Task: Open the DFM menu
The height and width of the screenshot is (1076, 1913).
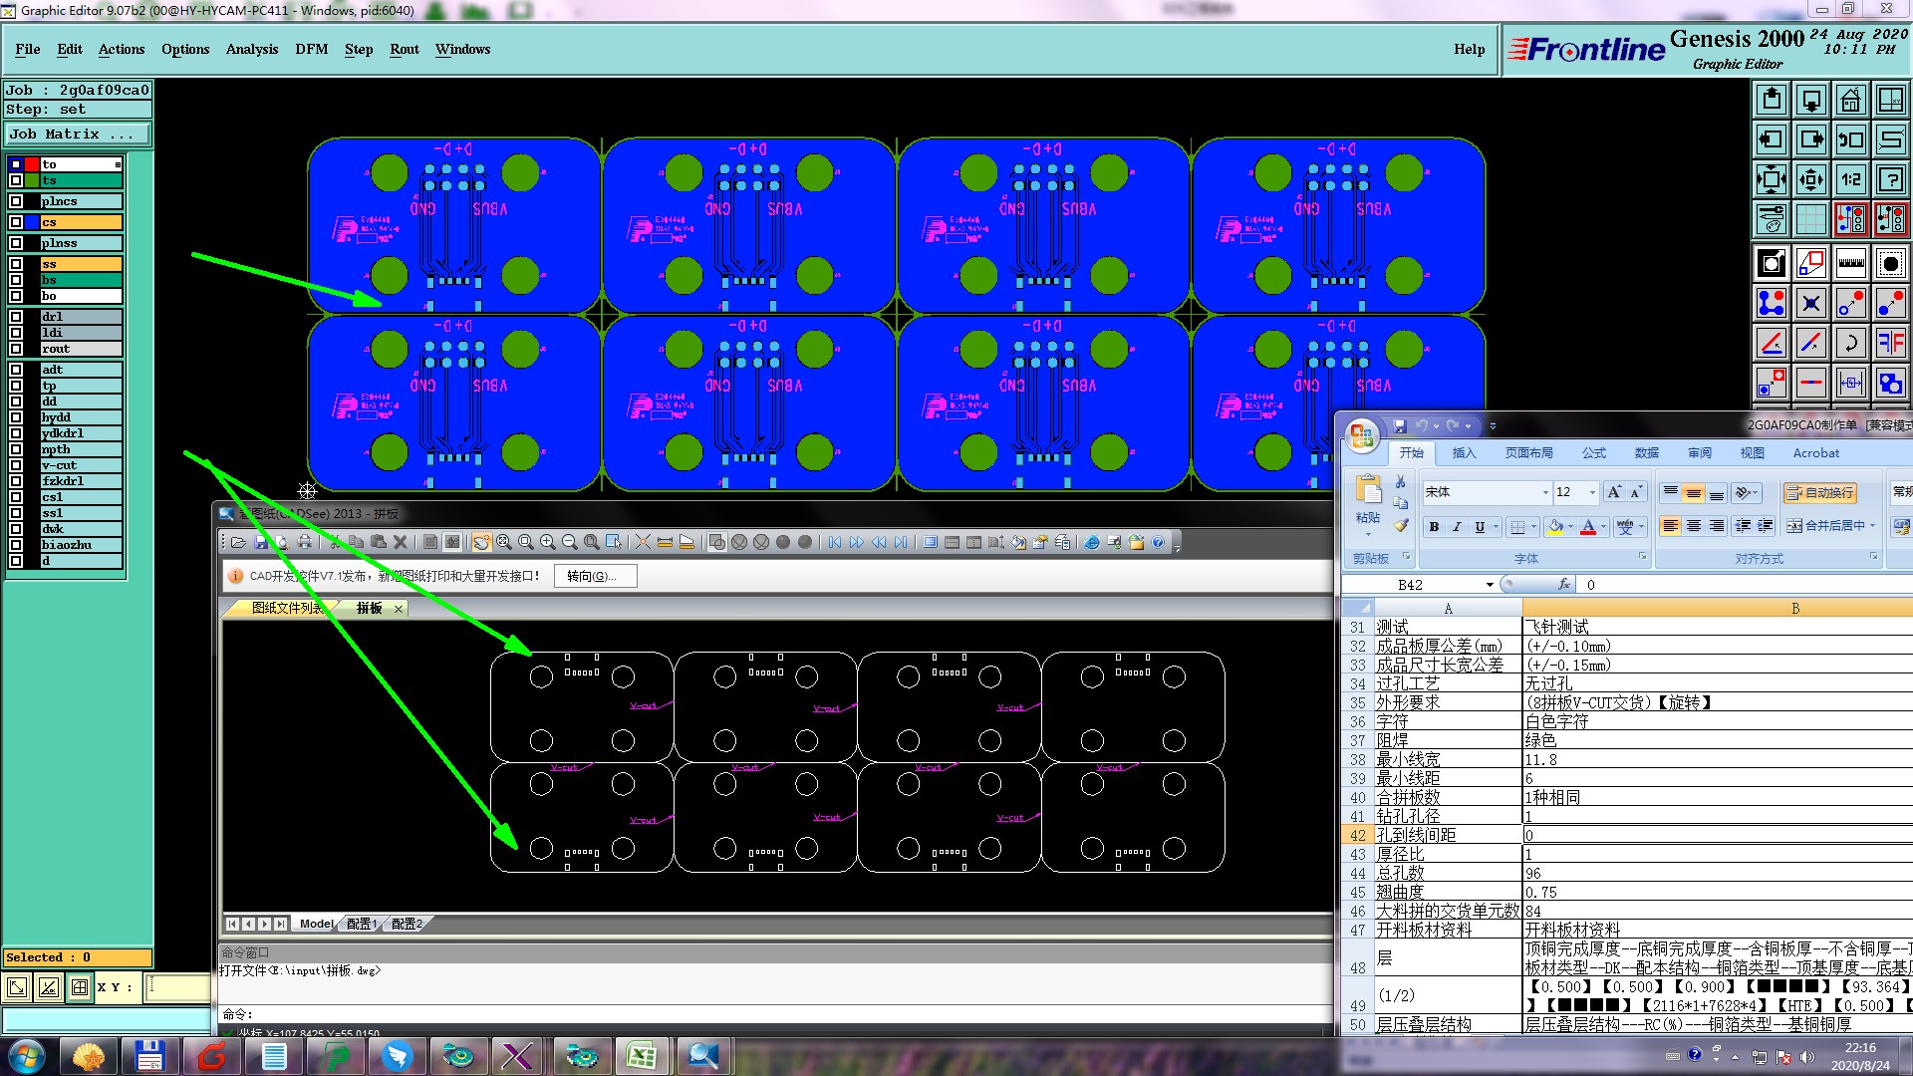Action: pos(311,49)
